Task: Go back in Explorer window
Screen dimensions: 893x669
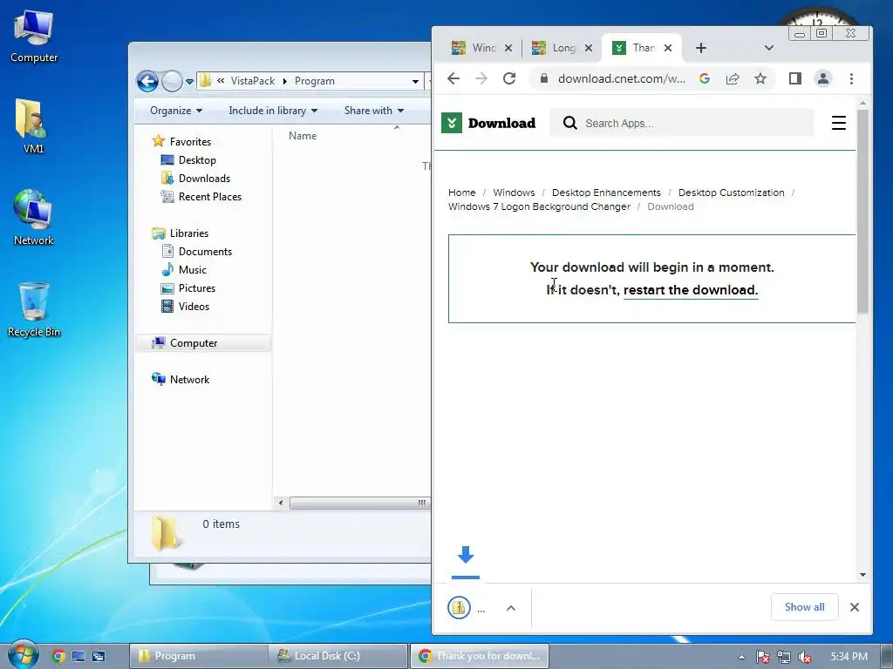Action: (147, 81)
